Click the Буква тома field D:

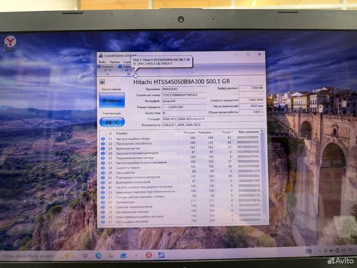(x=184, y=113)
